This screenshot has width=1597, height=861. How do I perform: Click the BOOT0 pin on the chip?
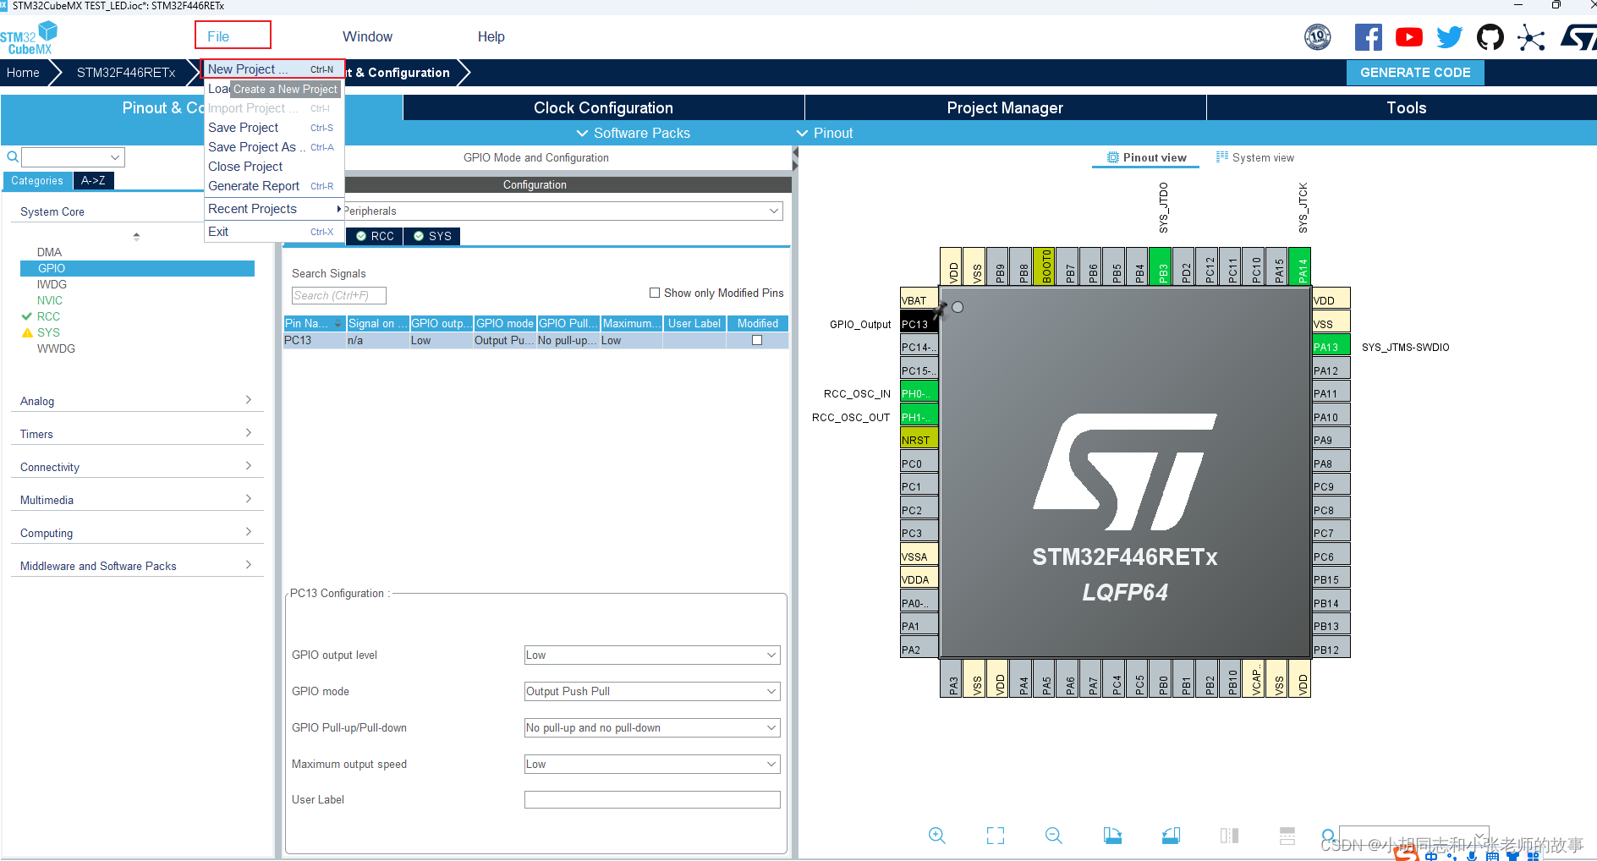click(1044, 266)
